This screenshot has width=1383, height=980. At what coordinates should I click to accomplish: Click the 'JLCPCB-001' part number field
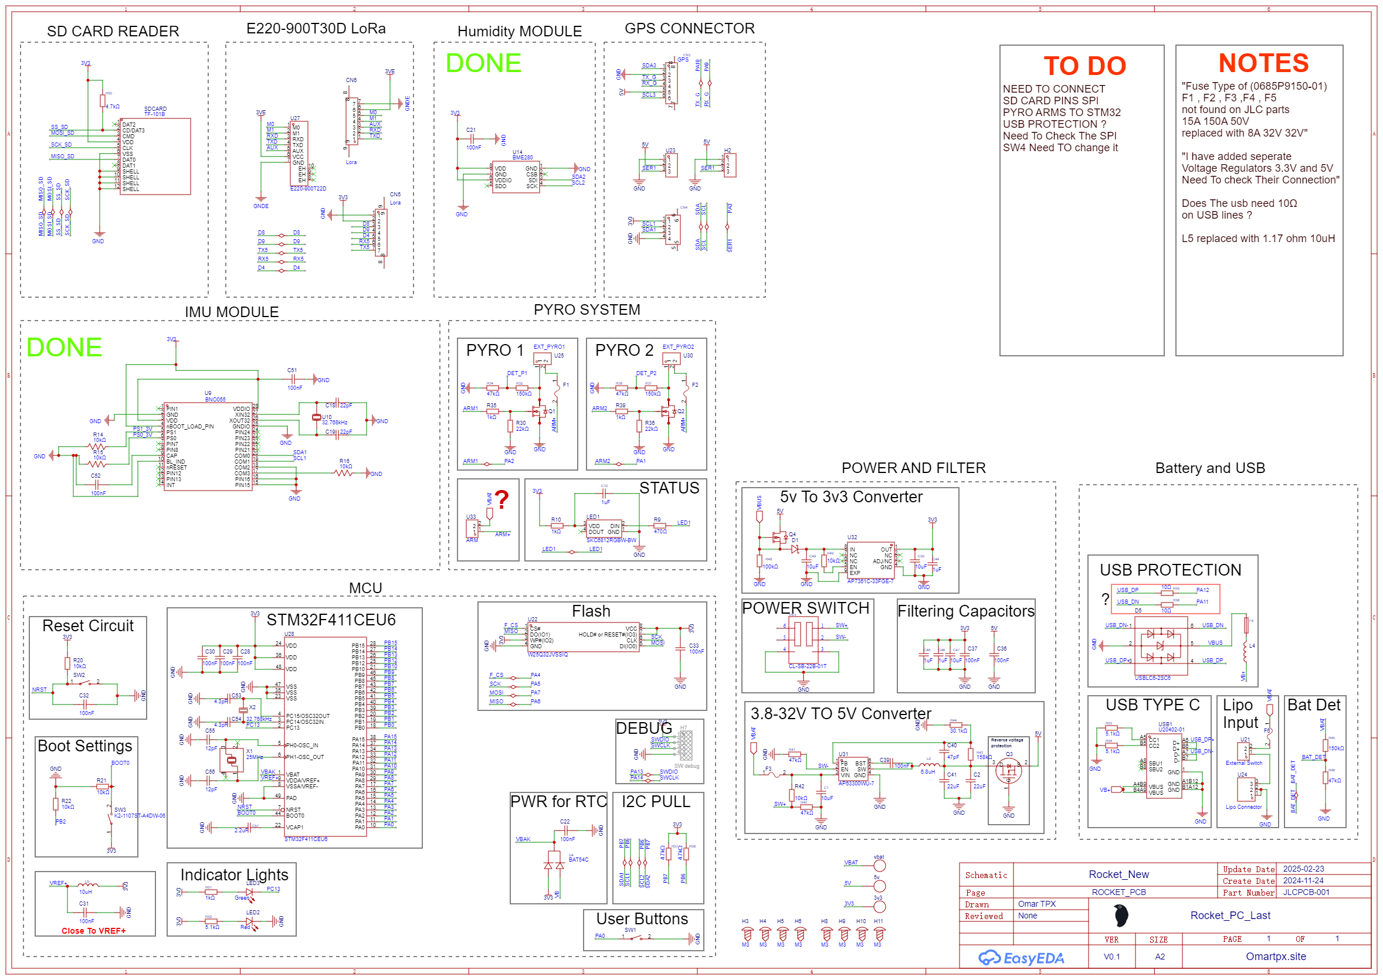[x=1306, y=892]
